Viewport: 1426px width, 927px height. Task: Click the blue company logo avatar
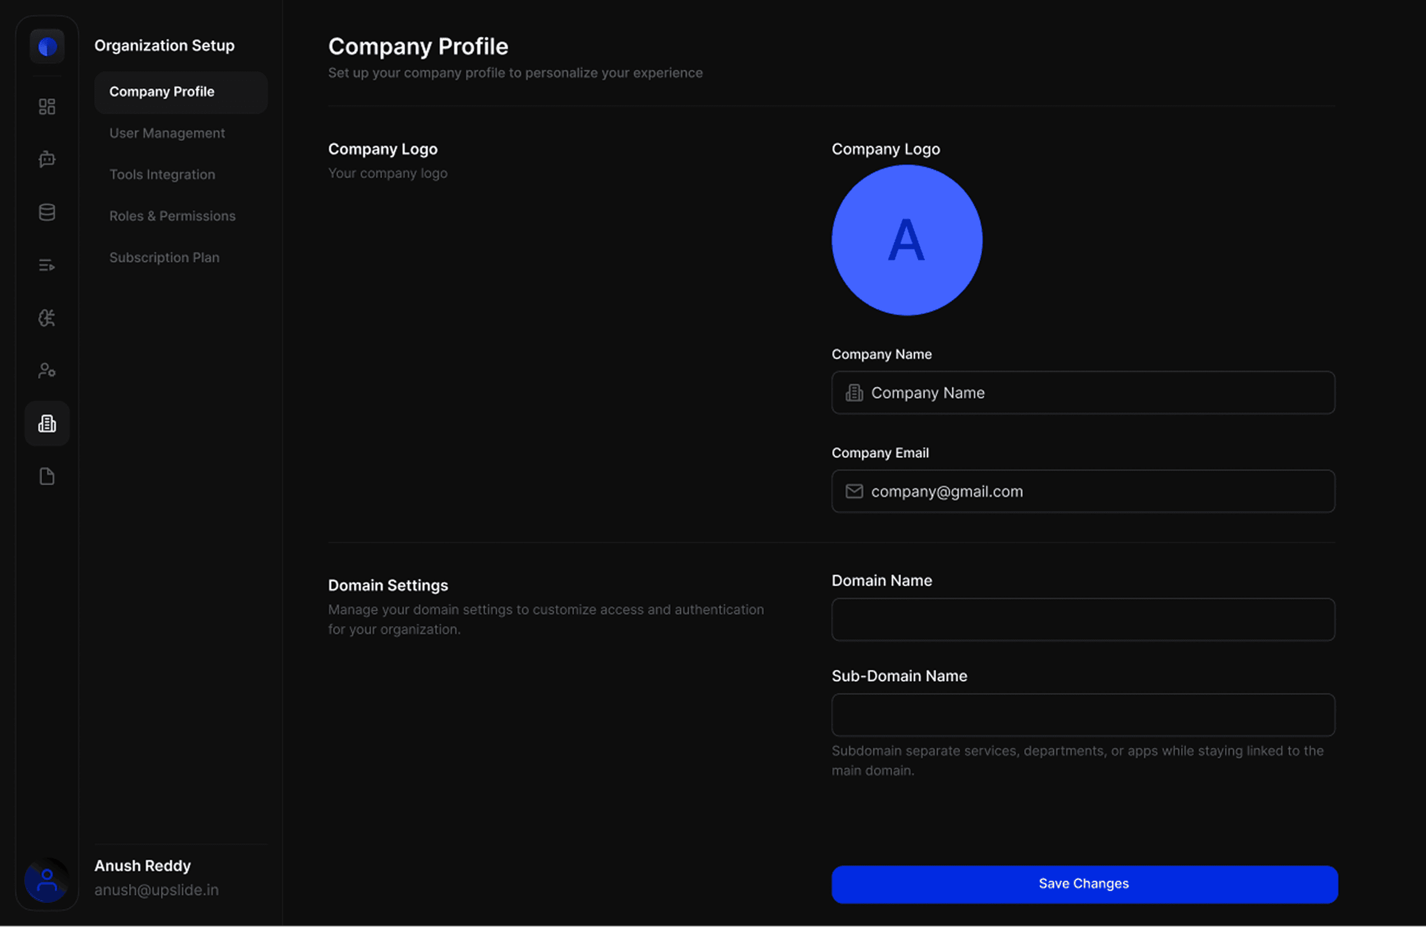point(907,240)
